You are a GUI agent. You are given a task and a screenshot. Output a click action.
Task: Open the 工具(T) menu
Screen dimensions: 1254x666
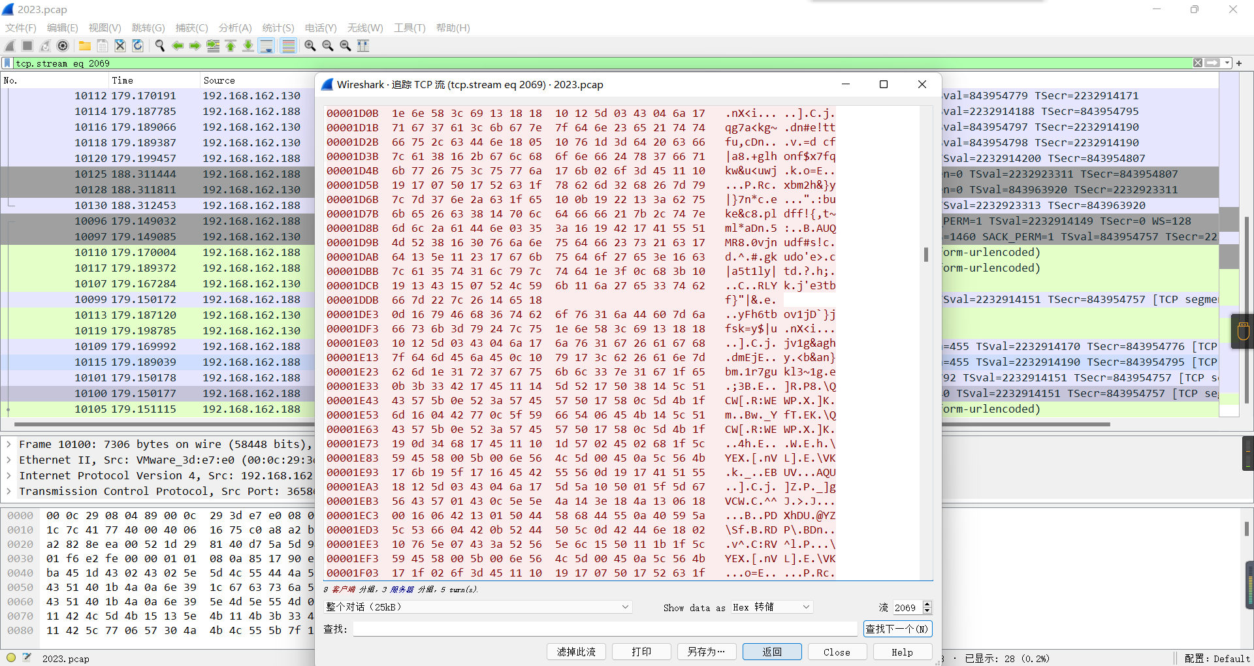(410, 28)
